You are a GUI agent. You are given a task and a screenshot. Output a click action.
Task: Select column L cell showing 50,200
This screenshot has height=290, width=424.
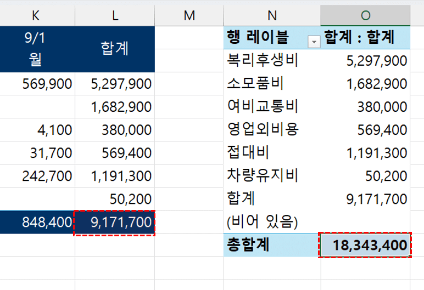click(x=115, y=199)
